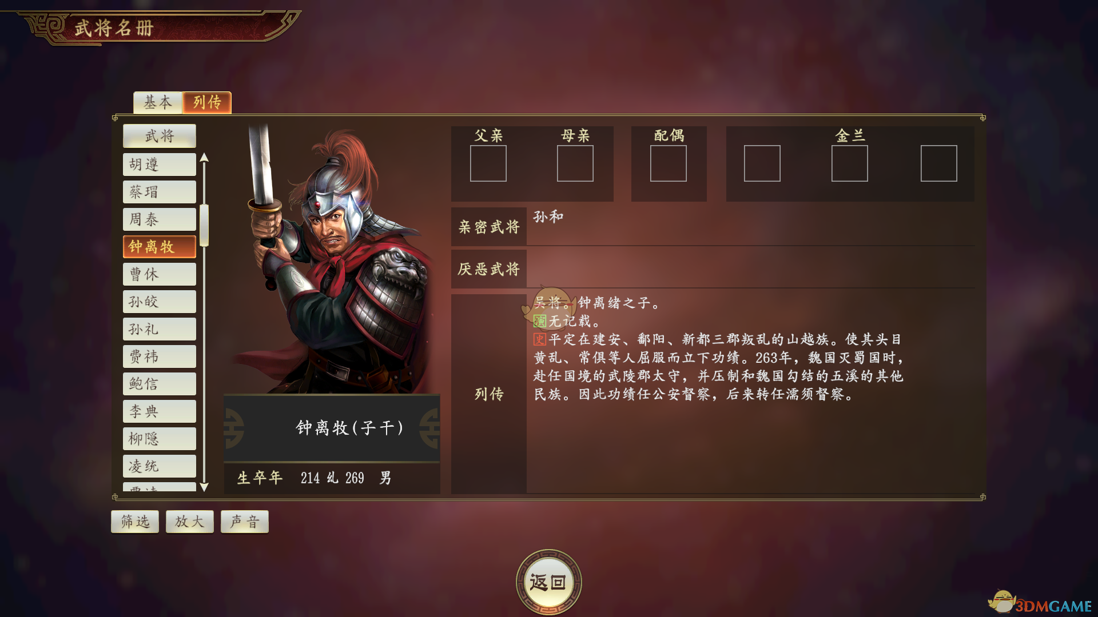
Task: Click the middle 金兰 portrait slot
Action: 850,163
